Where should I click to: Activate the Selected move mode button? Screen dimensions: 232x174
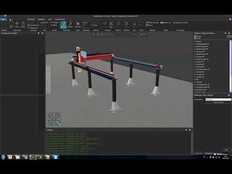(x=70, y=25)
